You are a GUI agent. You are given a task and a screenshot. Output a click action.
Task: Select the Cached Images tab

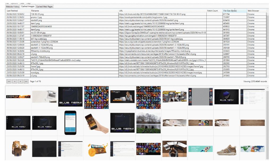click(28, 6)
